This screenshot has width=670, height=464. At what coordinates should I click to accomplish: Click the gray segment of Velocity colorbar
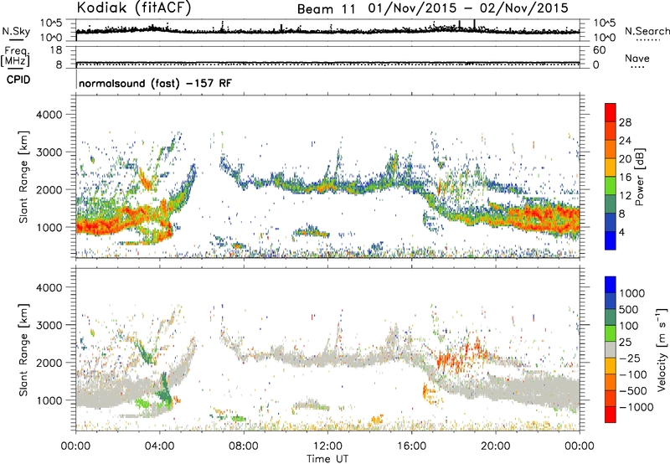(x=611, y=349)
